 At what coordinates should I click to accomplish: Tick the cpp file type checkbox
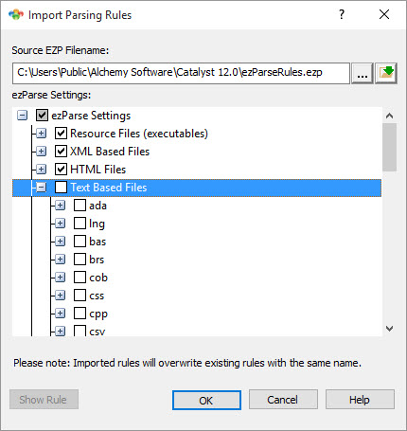pos(80,314)
